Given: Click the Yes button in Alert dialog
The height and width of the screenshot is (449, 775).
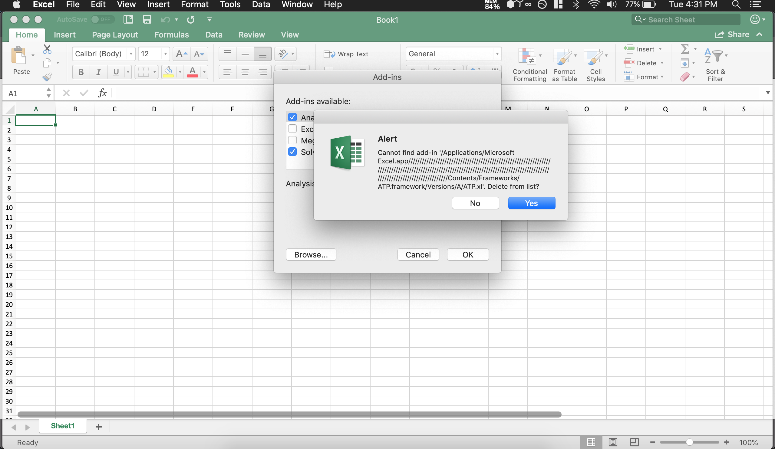Looking at the screenshot, I should 531,203.
